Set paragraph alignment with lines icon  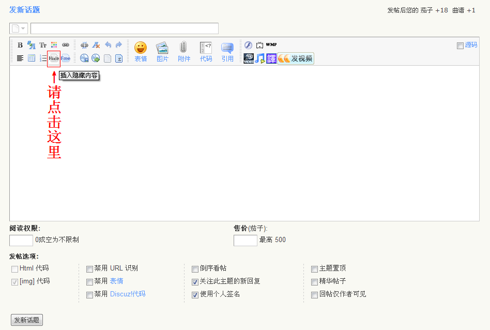coord(20,58)
